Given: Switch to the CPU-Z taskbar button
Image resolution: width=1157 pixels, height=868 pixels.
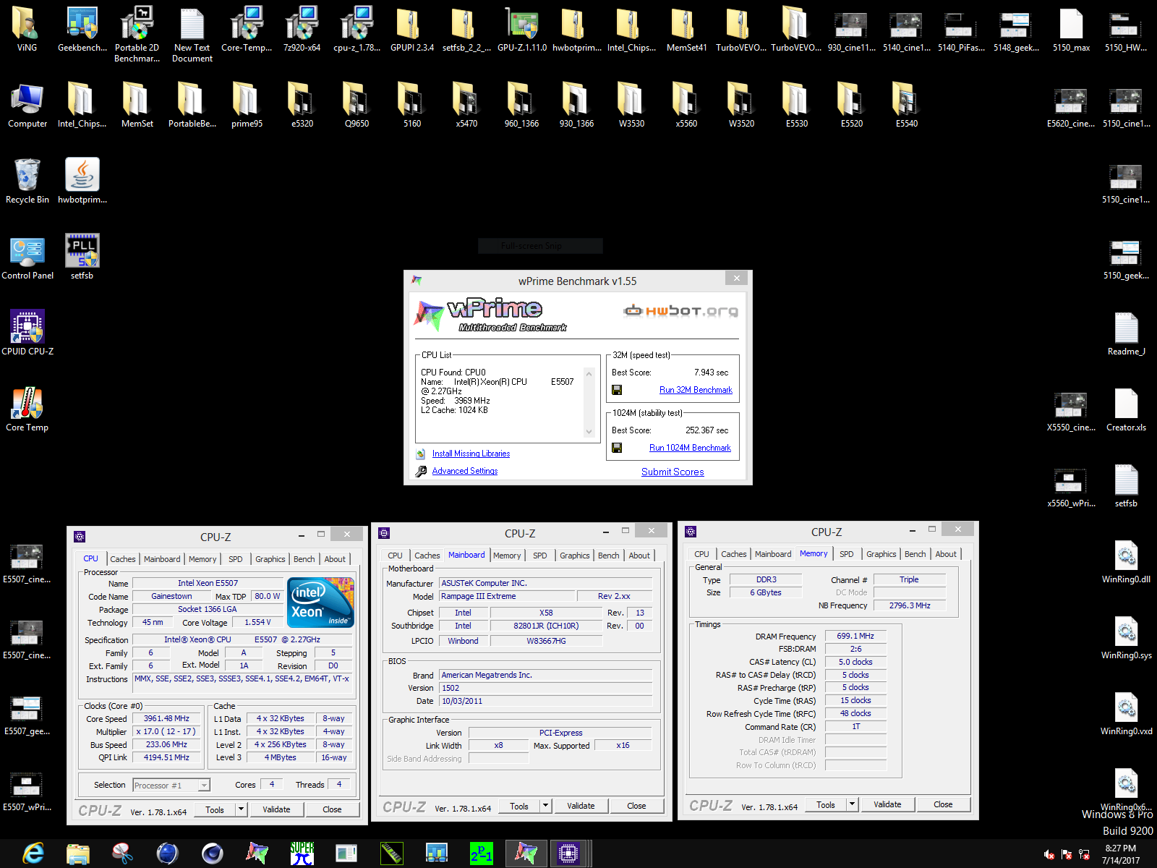Looking at the screenshot, I should [x=568, y=854].
